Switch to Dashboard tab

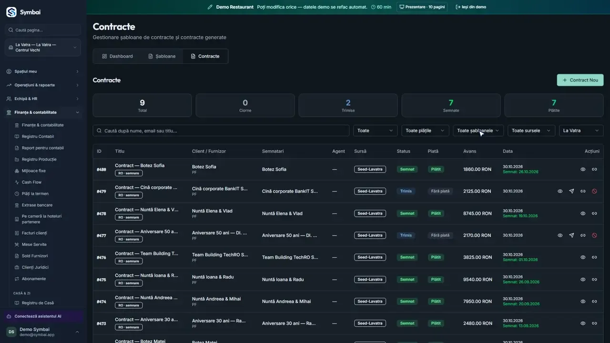point(117,56)
